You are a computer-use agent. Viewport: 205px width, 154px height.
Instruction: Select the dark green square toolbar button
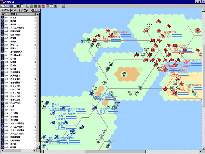click(x=18, y=6)
